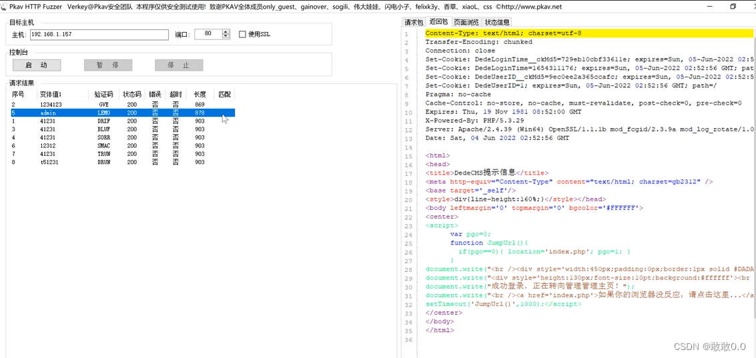Select the row with value 12312
Viewport: 756px width, 358px height.
123,145
